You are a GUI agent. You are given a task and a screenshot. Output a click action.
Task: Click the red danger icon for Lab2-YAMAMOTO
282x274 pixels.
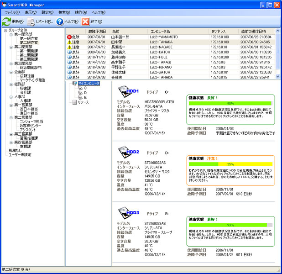[69, 37]
